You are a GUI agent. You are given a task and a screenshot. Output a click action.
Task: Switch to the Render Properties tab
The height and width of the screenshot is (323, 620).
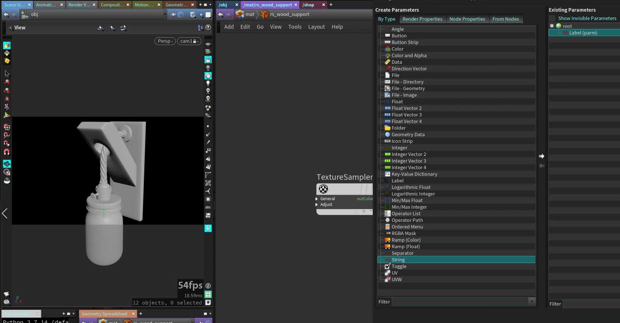[422, 19]
